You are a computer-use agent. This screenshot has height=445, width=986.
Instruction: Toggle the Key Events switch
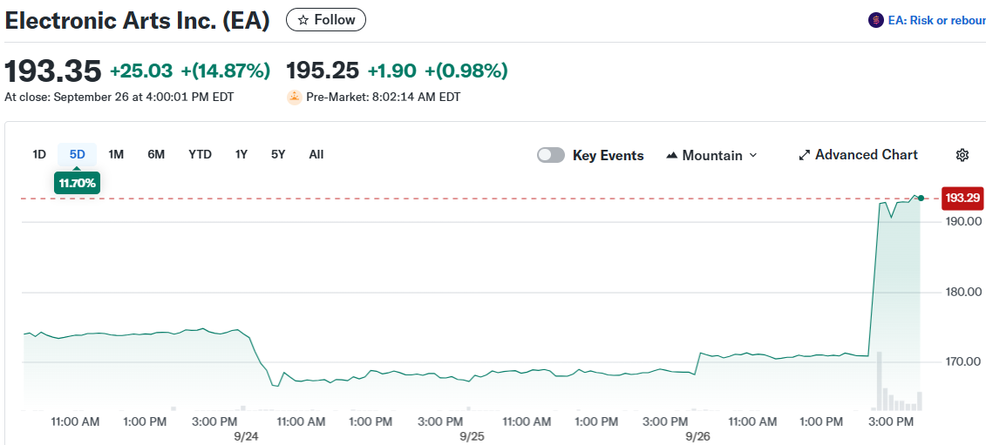[551, 155]
